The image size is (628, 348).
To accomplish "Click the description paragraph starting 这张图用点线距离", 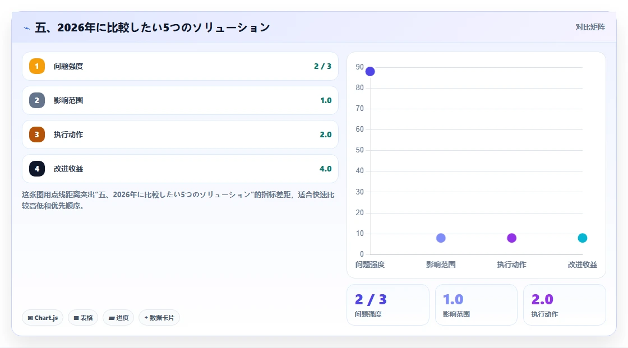I will point(178,200).
